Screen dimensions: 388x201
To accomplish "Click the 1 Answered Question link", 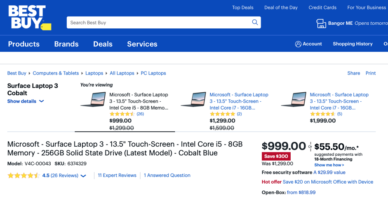I will [167, 175].
